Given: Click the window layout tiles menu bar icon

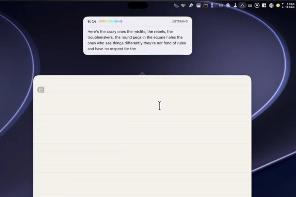Looking at the screenshot, I should pyautogui.click(x=264, y=6).
